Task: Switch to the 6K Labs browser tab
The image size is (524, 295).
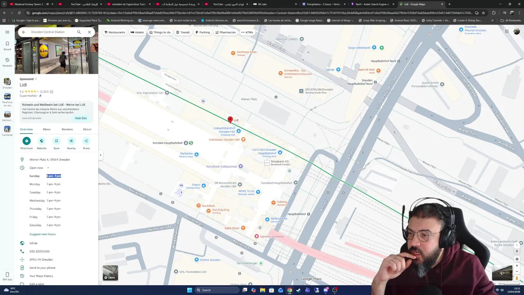Action: 273,4
